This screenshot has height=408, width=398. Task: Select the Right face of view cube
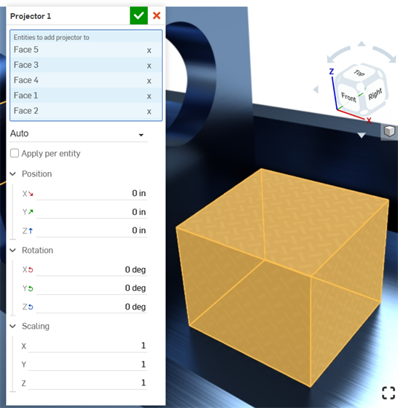tap(375, 94)
